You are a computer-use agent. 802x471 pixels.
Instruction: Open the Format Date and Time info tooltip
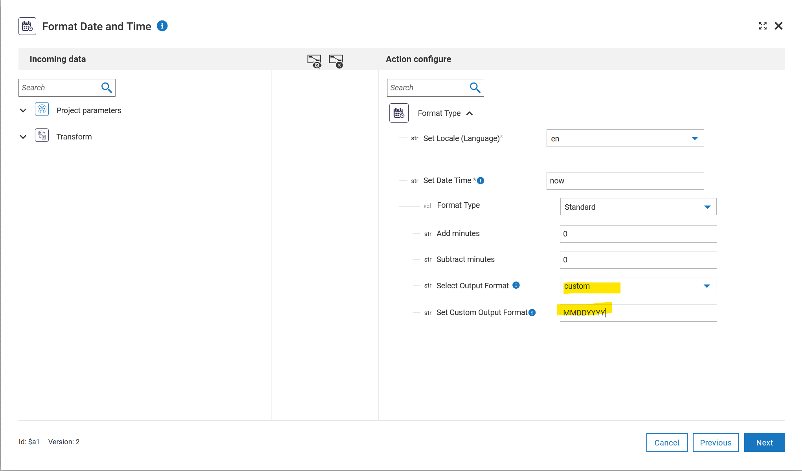coord(162,26)
